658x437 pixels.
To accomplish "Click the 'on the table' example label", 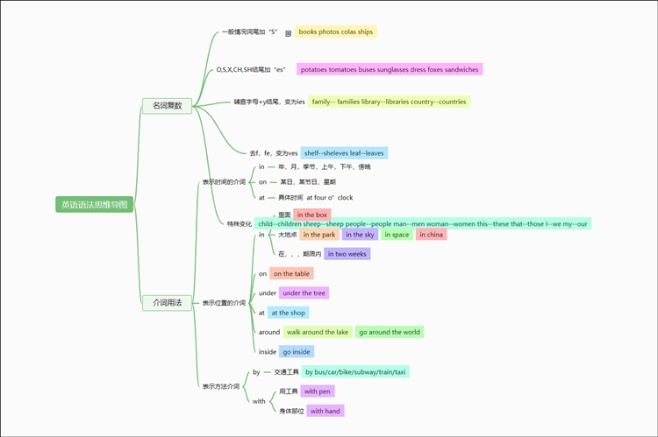I will click(x=291, y=273).
